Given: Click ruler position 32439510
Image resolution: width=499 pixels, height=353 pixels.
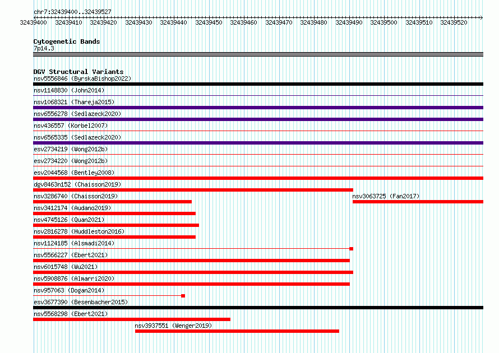Looking at the screenshot, I should click(x=419, y=22).
